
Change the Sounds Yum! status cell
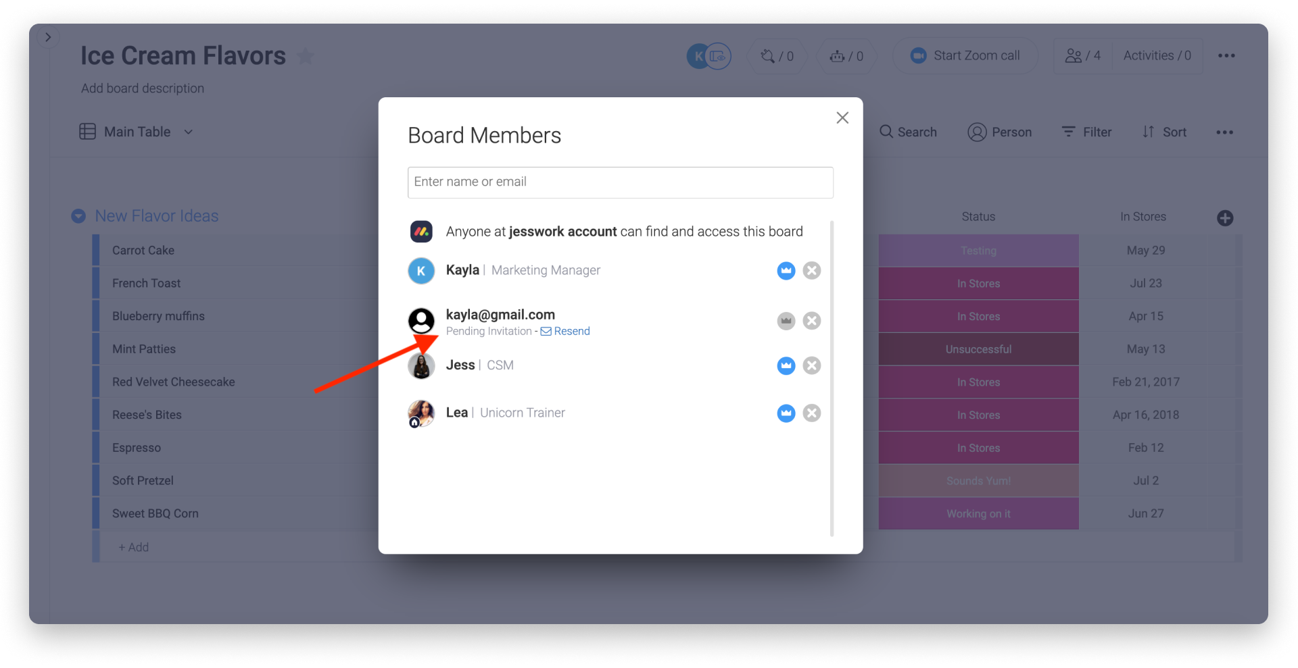coord(978,481)
